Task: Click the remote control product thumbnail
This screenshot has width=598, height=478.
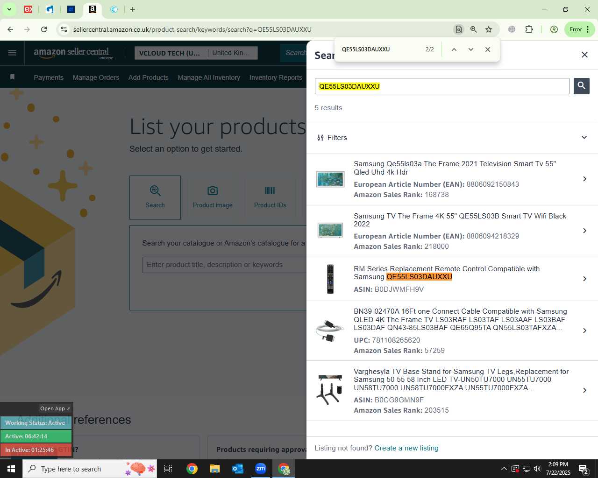Action: [x=330, y=279]
